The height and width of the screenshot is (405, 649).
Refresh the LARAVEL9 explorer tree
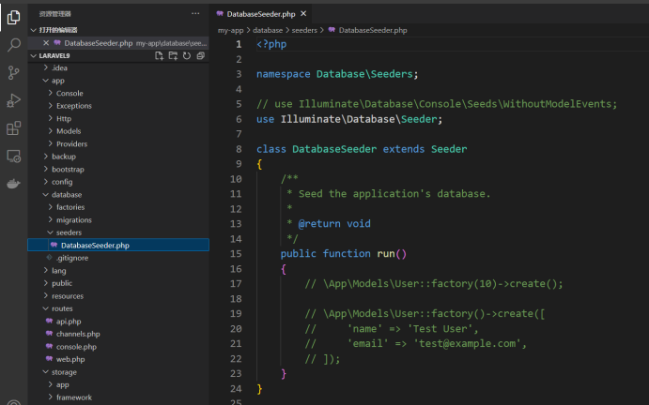point(187,56)
